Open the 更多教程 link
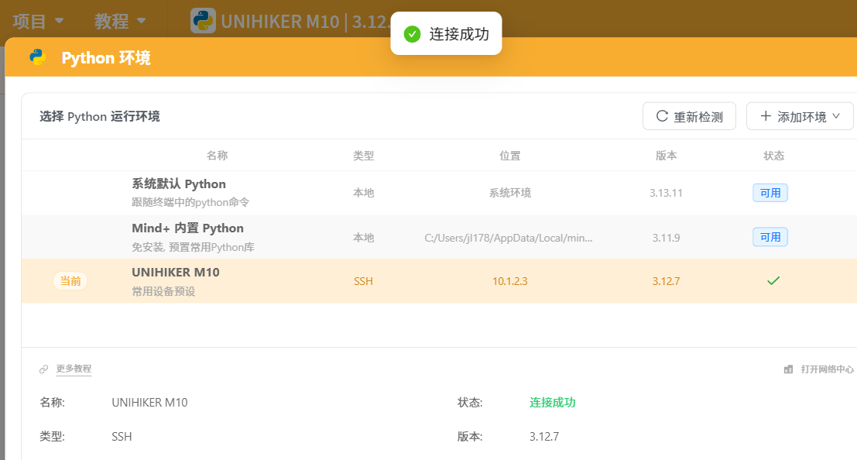The height and width of the screenshot is (460, 857). pyautogui.click(x=74, y=369)
